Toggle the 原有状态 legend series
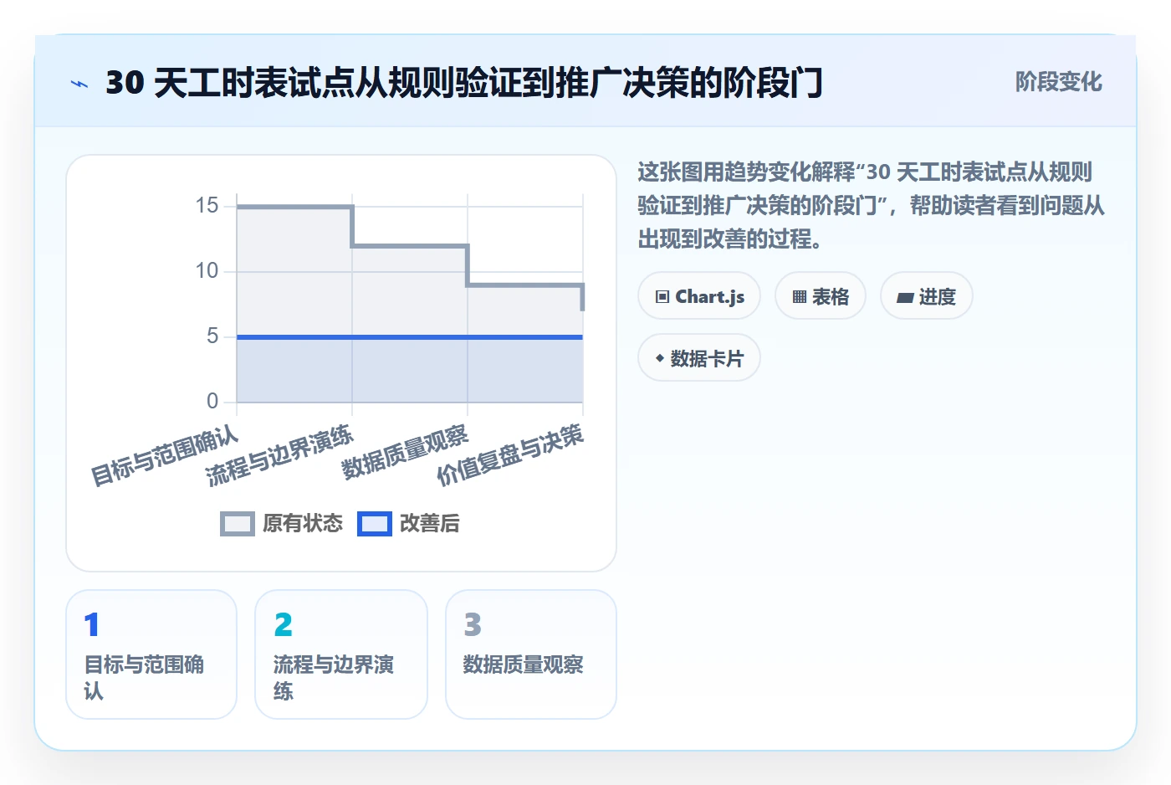This screenshot has width=1171, height=785. click(282, 524)
